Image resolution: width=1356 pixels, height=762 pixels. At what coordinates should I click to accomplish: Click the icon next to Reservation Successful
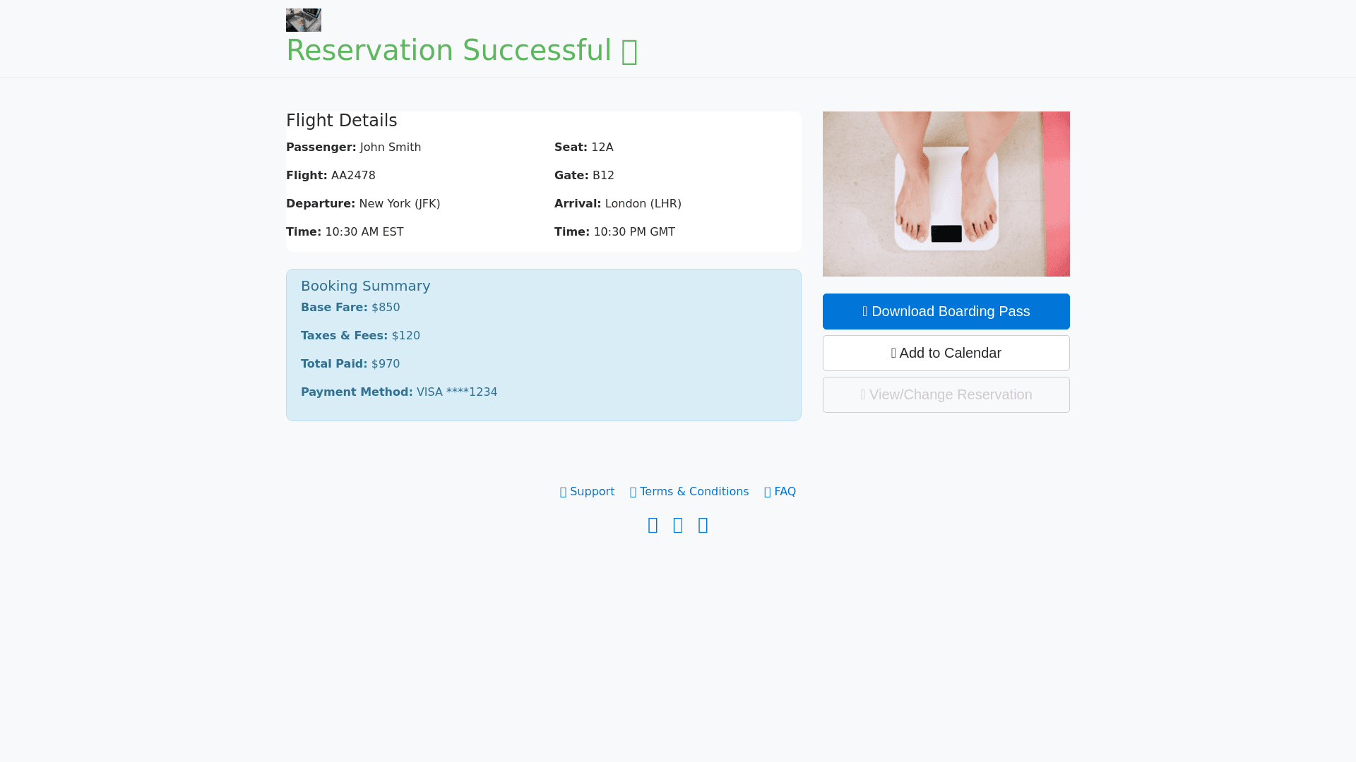click(x=629, y=52)
